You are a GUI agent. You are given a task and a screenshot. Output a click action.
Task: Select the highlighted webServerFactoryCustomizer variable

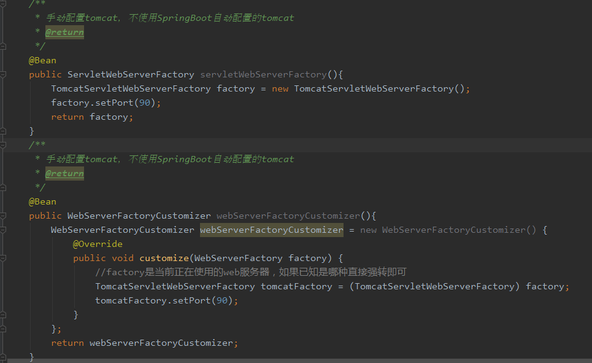[272, 229]
